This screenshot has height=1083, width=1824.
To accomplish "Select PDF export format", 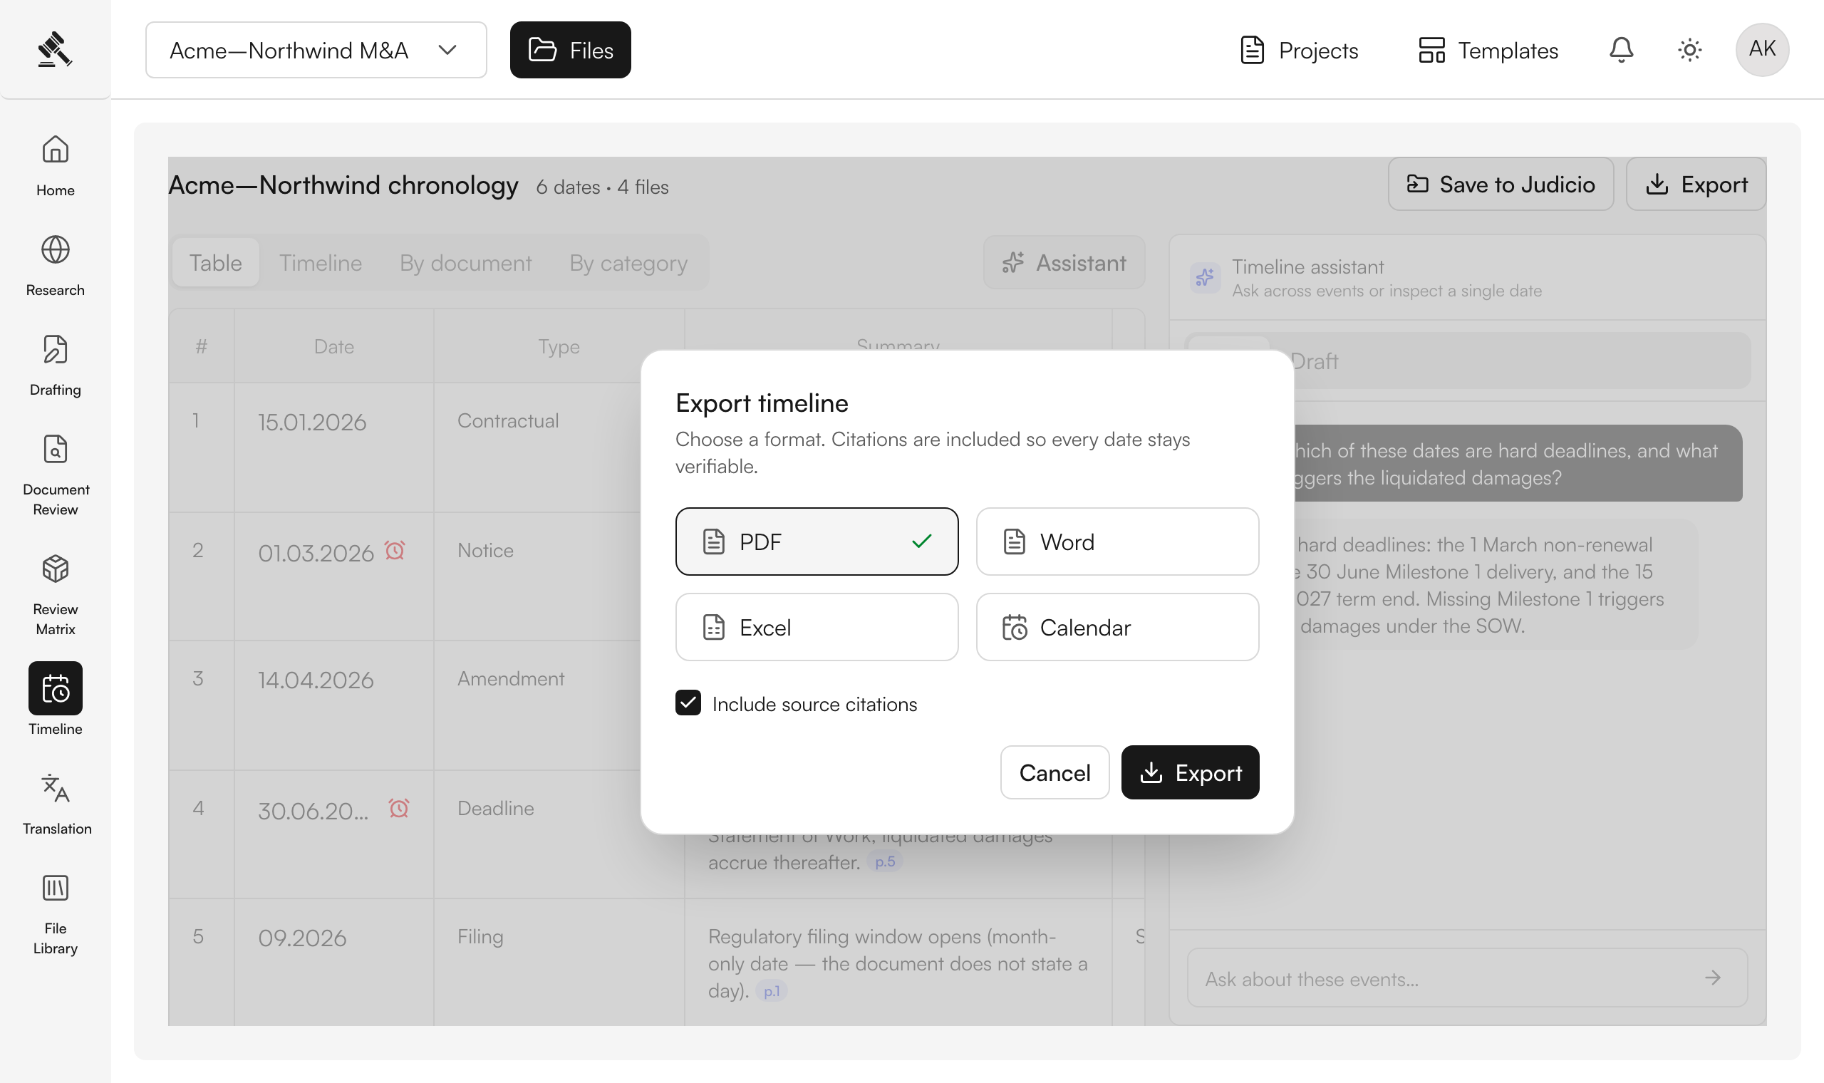I will click(817, 541).
